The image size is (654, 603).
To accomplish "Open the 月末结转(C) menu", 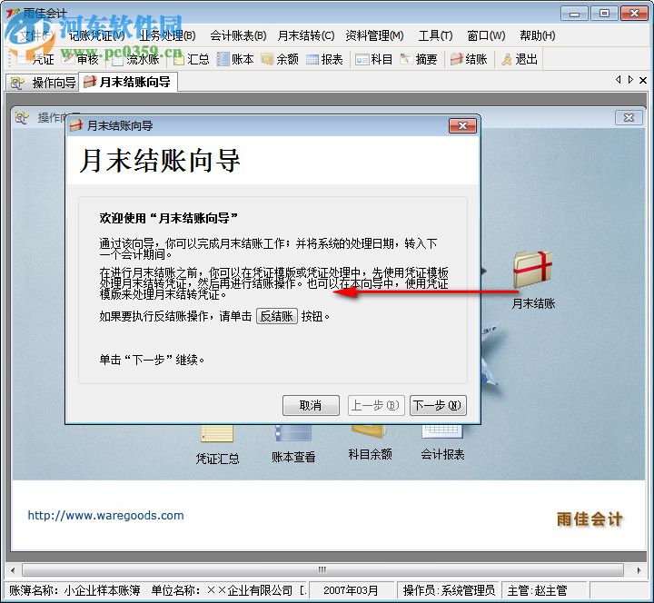I will [x=306, y=35].
